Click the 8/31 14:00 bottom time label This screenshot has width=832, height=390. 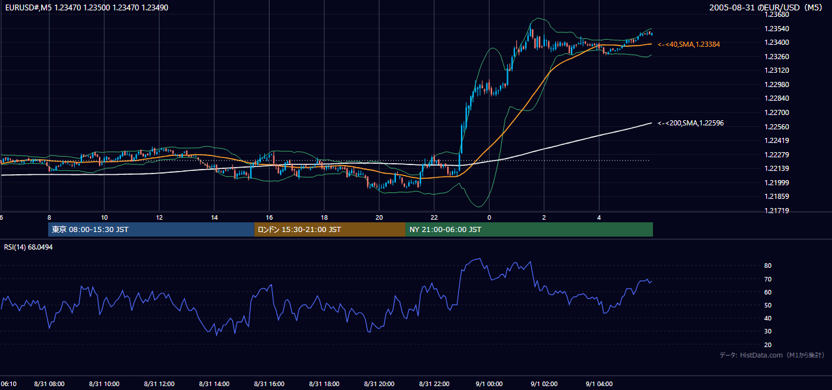pyautogui.click(x=214, y=384)
